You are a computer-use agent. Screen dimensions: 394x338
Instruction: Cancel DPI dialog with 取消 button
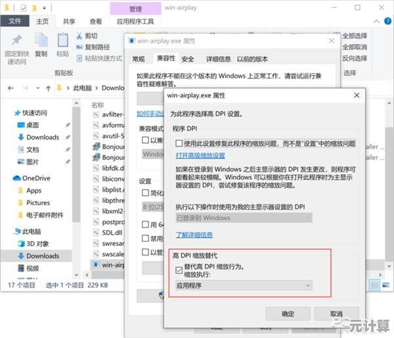[x=336, y=314]
